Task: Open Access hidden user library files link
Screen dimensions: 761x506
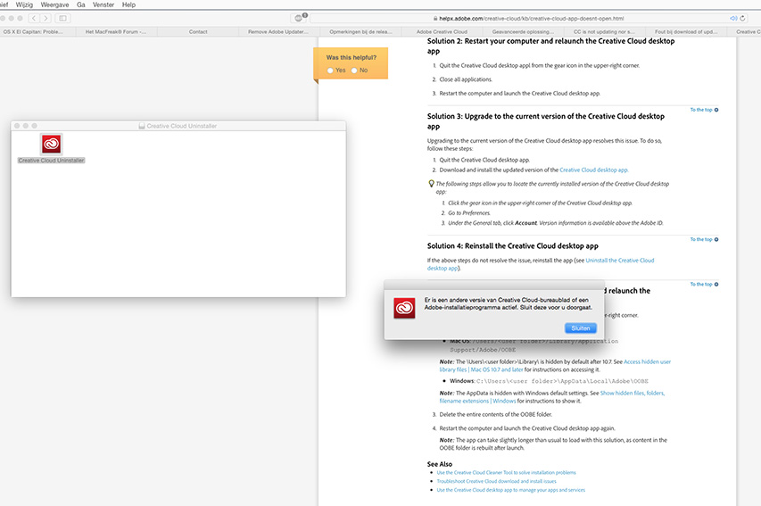Action: click(647, 361)
